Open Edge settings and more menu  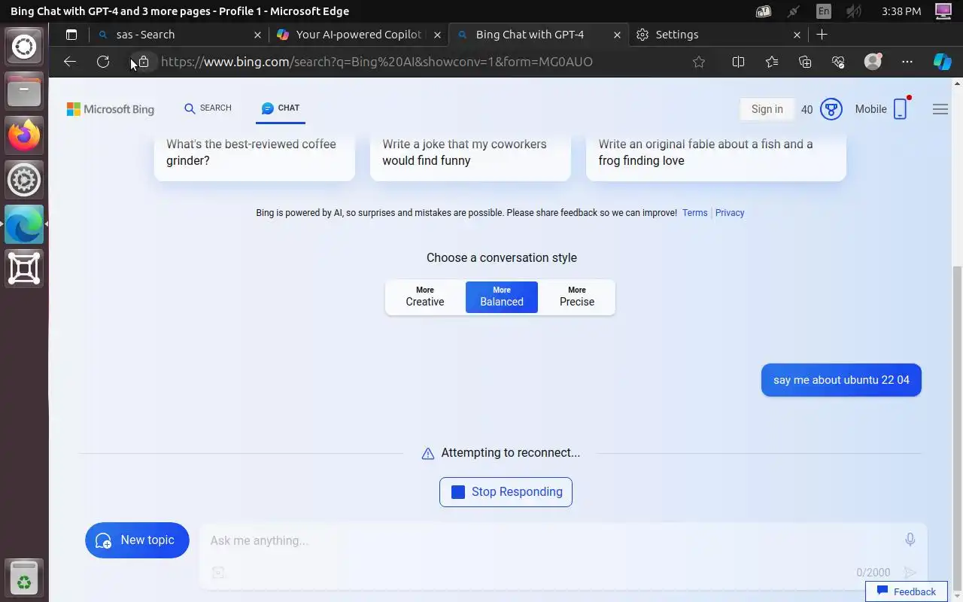coord(907,62)
